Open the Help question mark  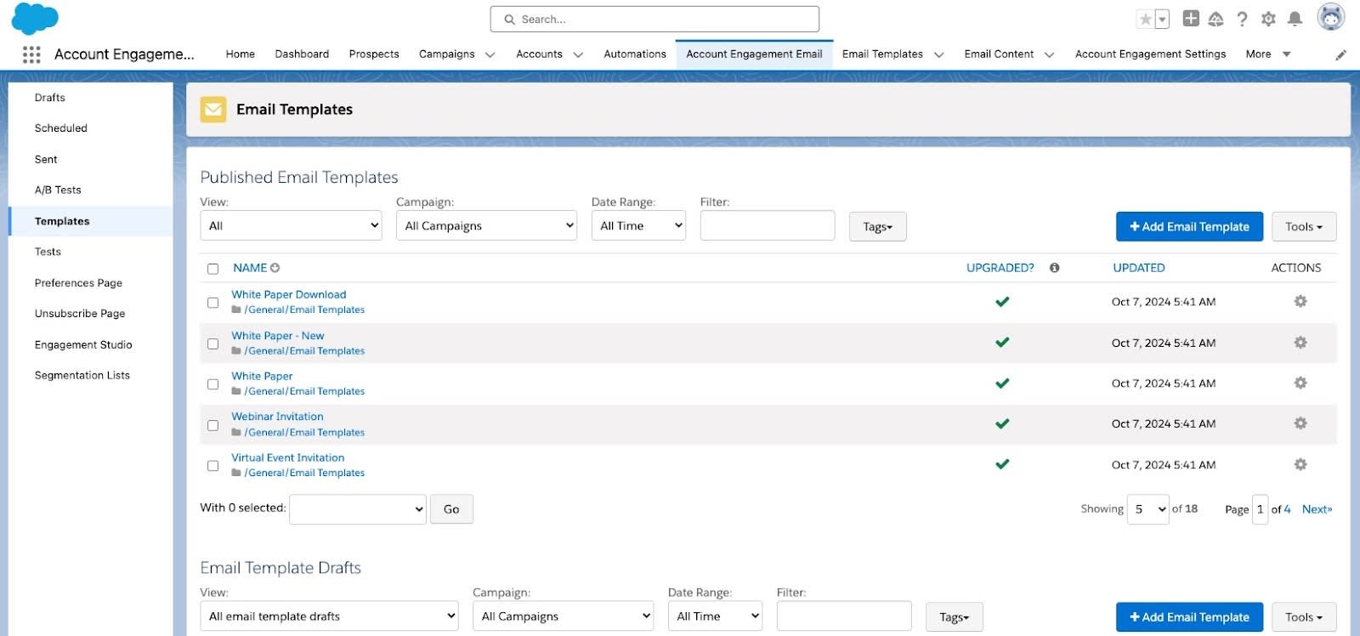click(1242, 19)
